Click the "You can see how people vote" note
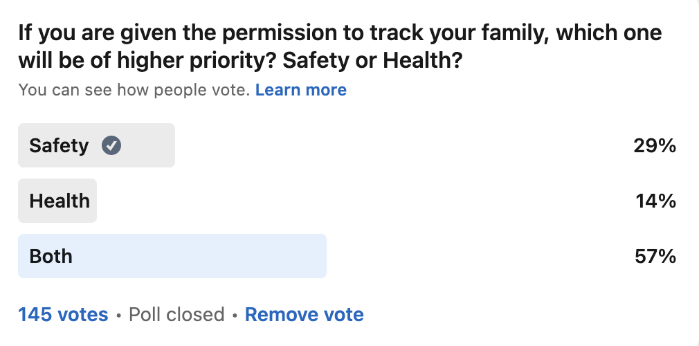699x346 pixels. pos(134,90)
